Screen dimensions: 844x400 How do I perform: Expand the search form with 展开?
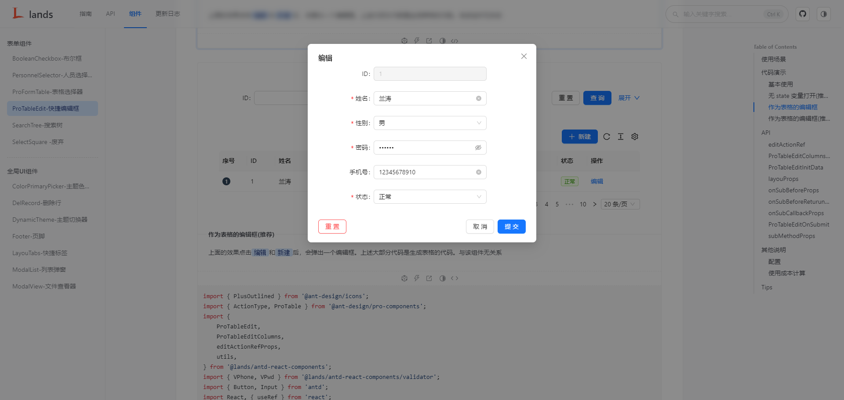(x=629, y=98)
